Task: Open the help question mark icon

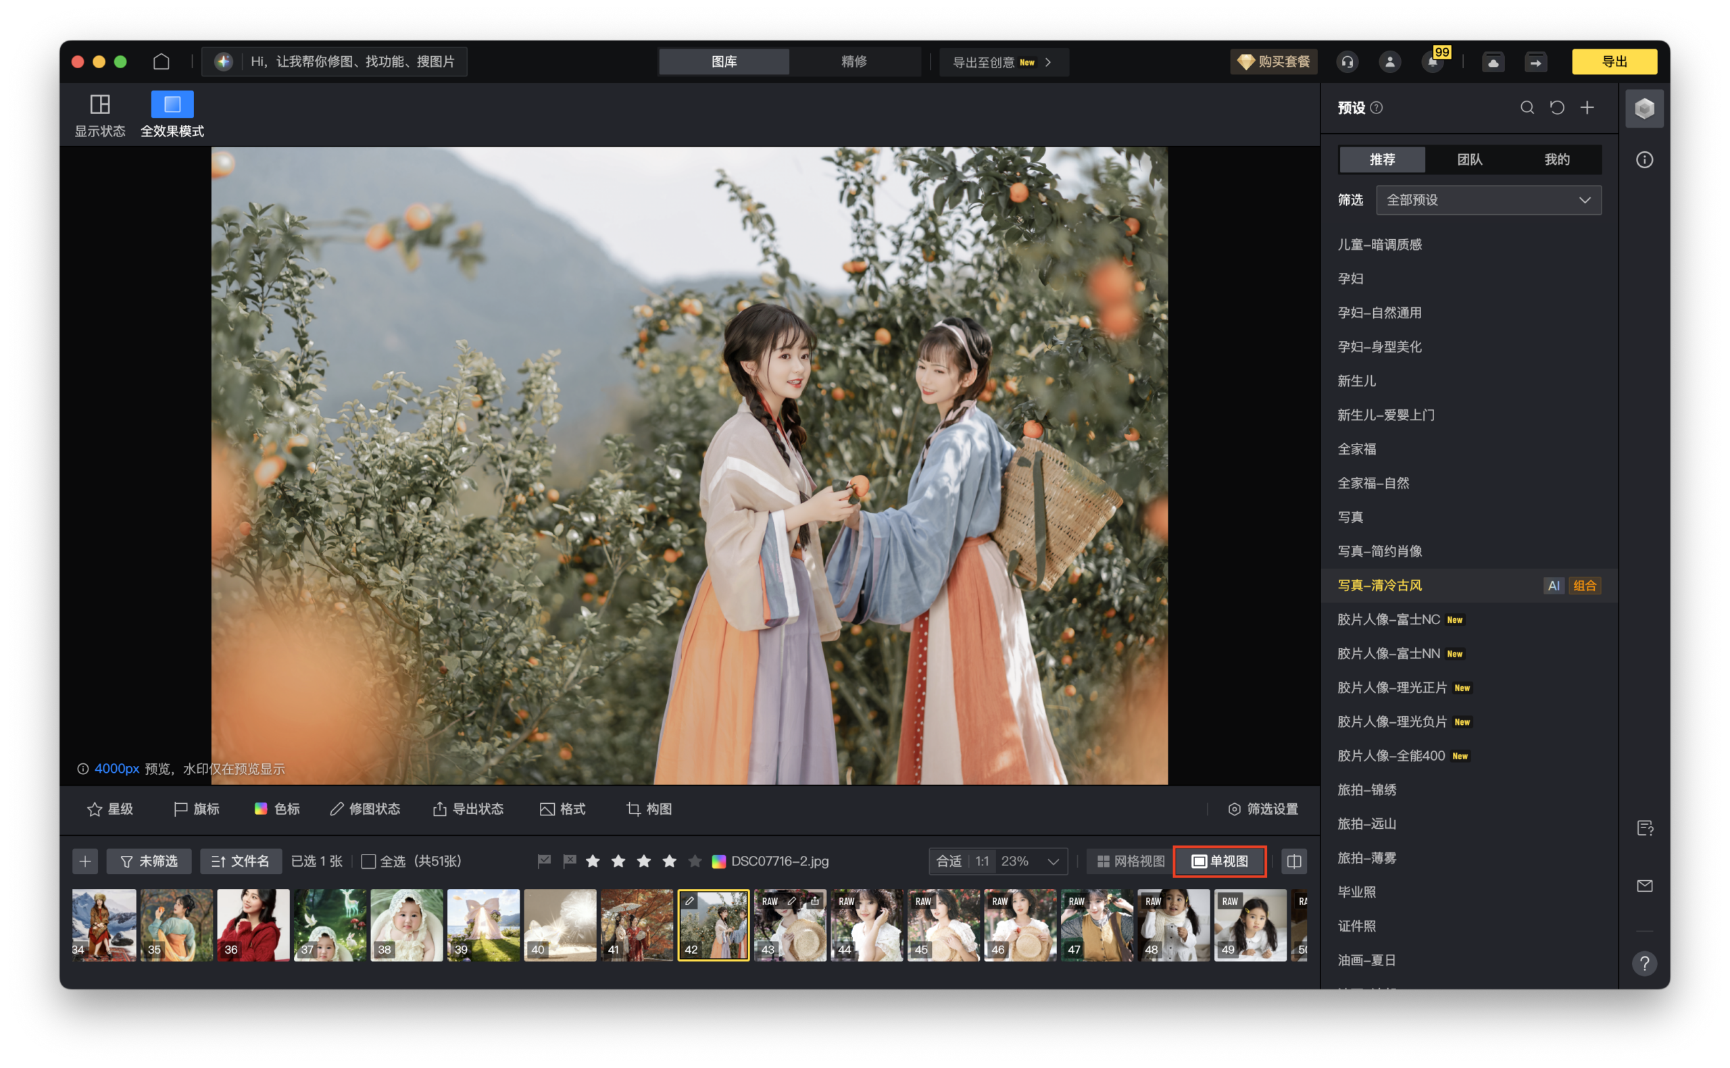Action: click(1645, 963)
